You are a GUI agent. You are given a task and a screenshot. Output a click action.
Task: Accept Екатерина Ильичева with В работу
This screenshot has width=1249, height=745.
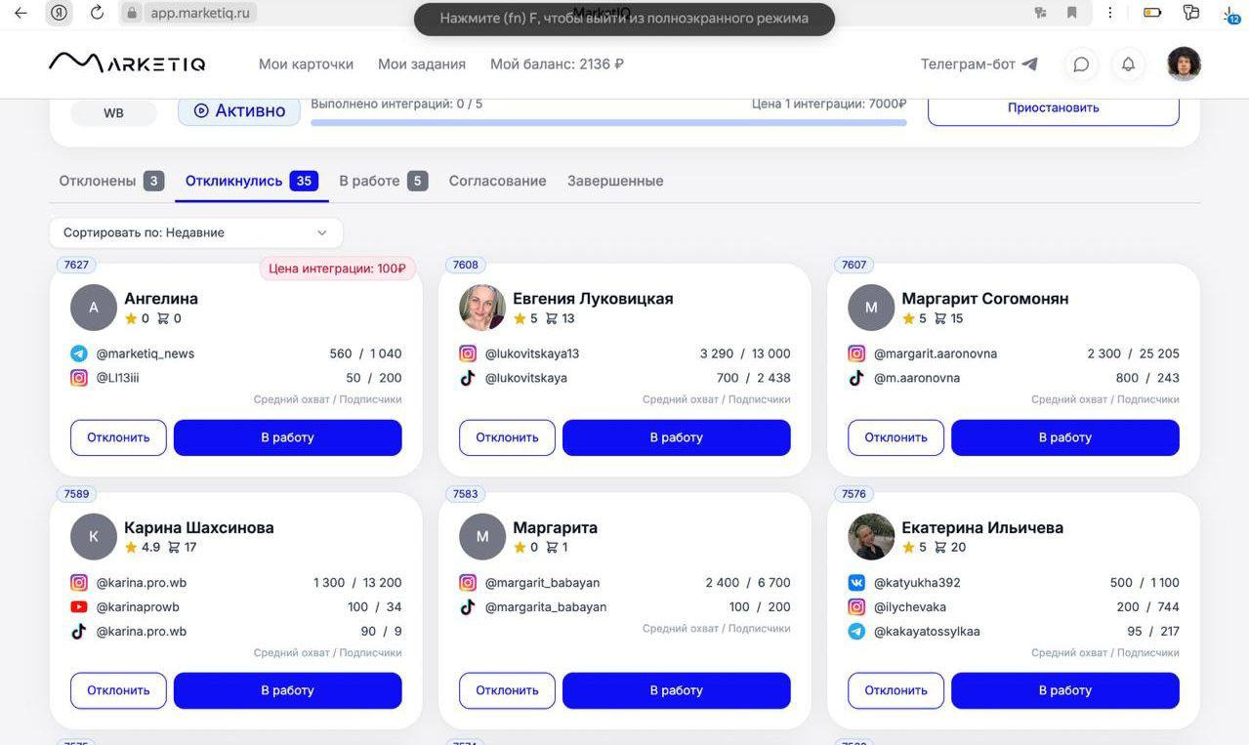1065,690
